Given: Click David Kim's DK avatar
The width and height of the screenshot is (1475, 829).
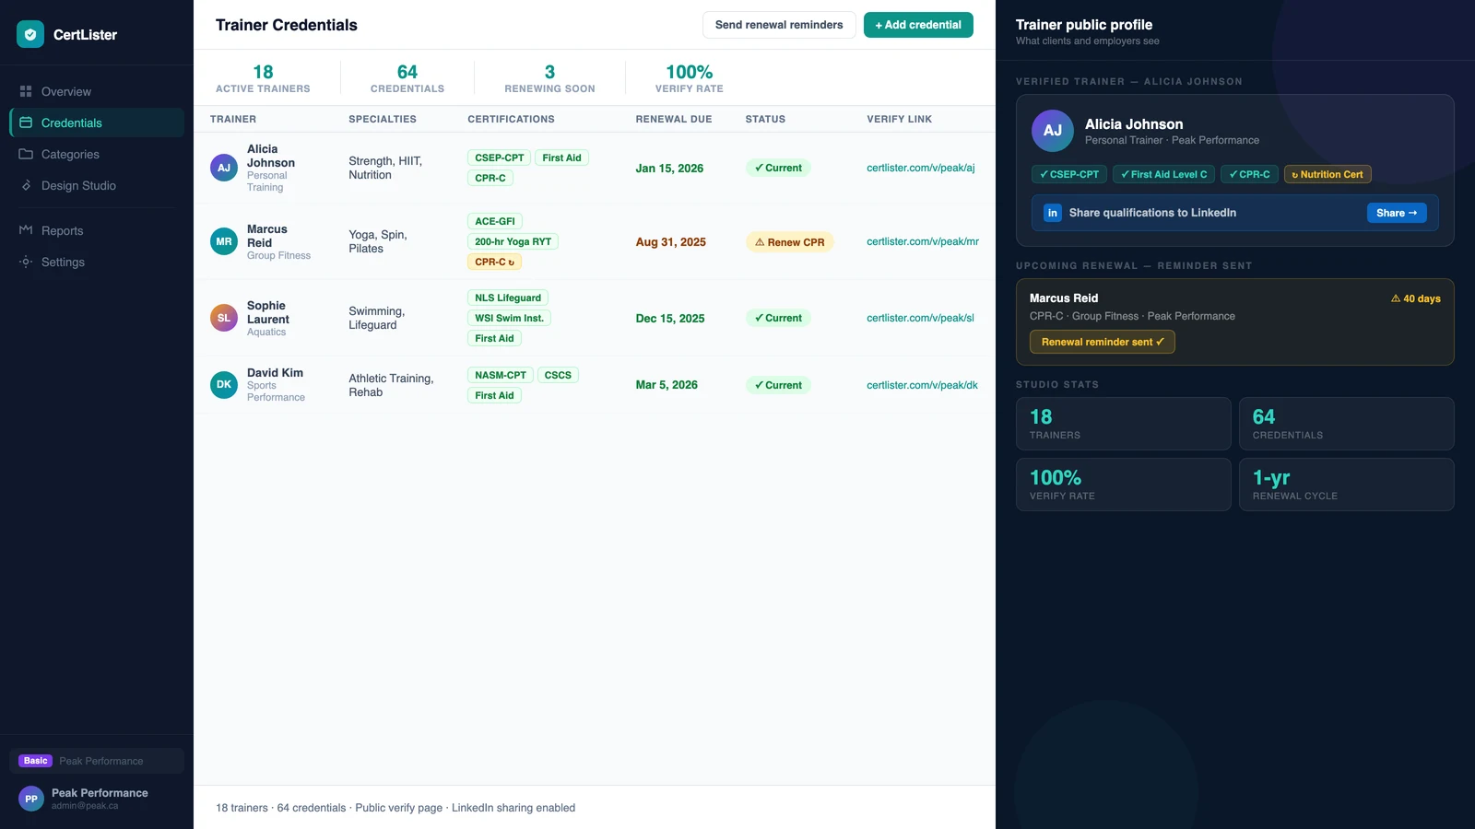Looking at the screenshot, I should [224, 385].
